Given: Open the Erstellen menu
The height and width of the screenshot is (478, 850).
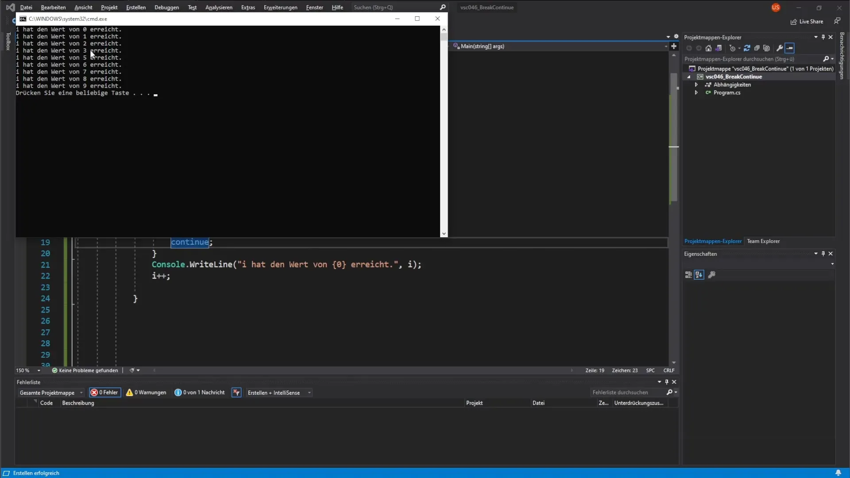Looking at the screenshot, I should coord(136,8).
